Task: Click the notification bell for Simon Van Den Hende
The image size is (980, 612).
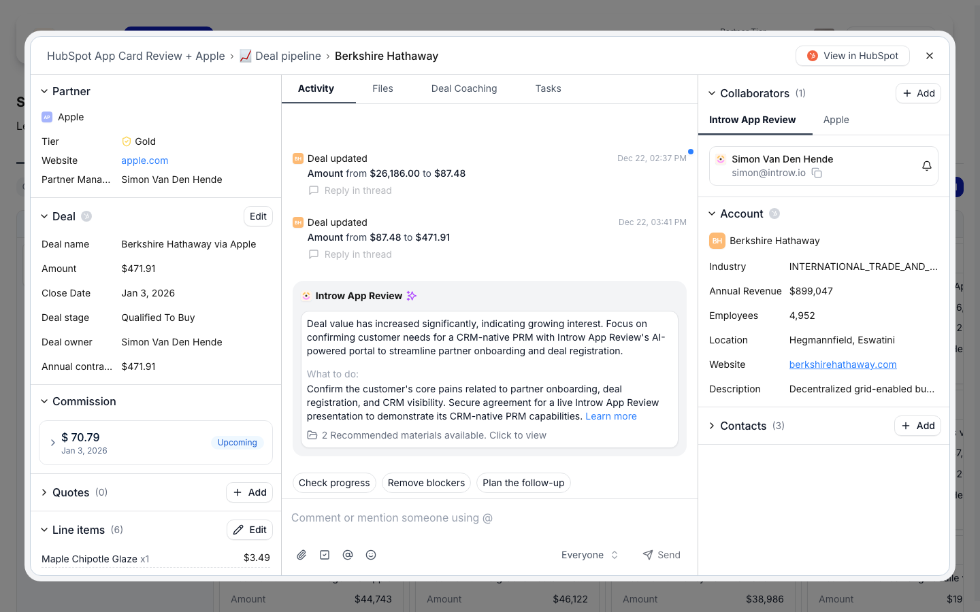Action: 926,166
